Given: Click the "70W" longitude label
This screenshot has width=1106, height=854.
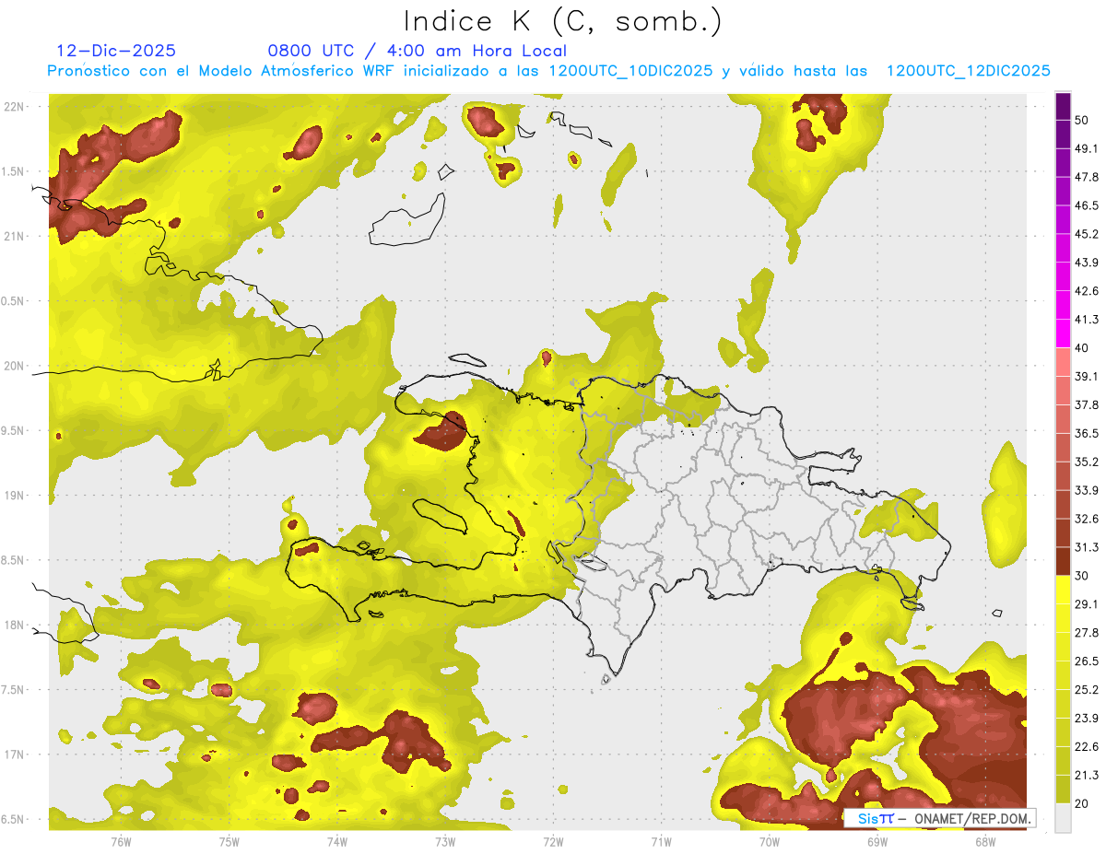Looking at the screenshot, I should pyautogui.click(x=770, y=842).
